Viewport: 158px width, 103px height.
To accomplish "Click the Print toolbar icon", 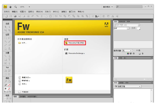I will 28,16.
